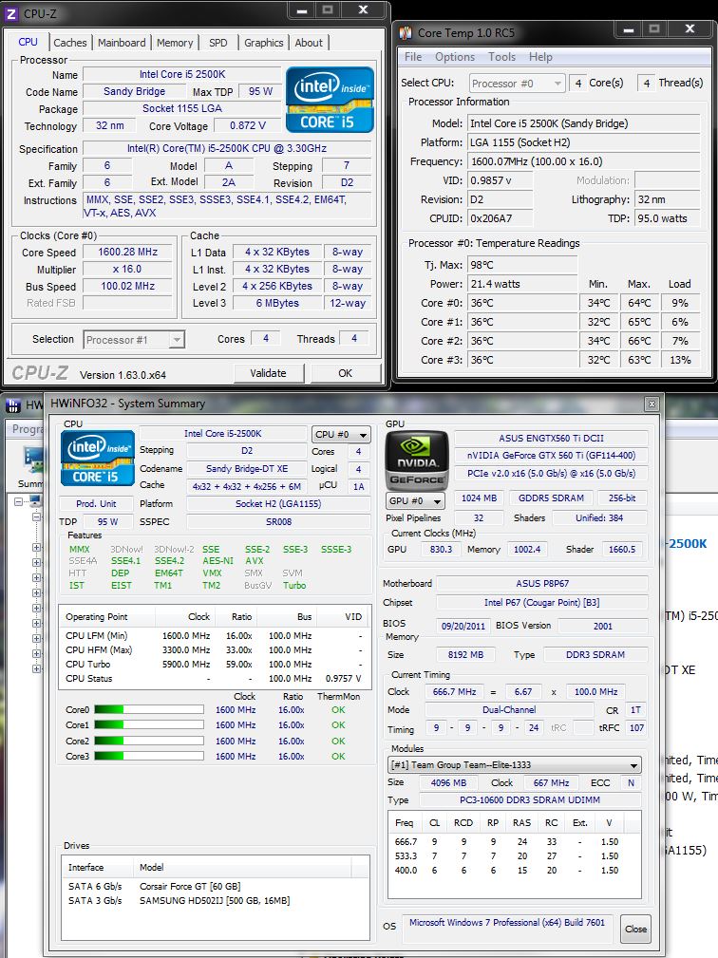Screen dimensions: 718x958
Task: Open the Tools menu in Core Temp
Action: coord(501,57)
